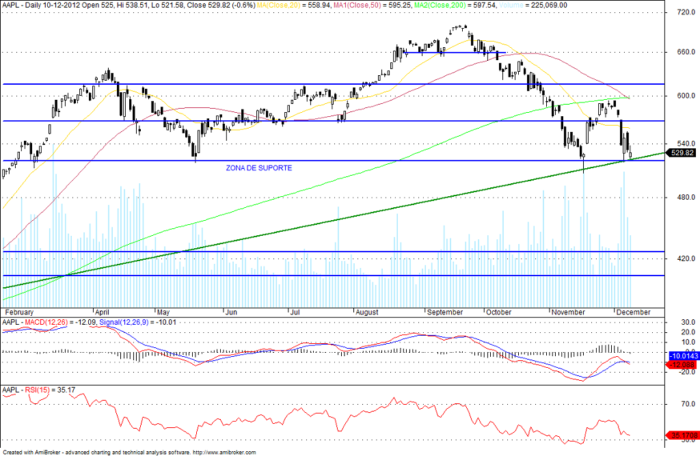This screenshot has width=700, height=456.
Task: Click the 420.0 price axis label
Action: tap(686, 258)
